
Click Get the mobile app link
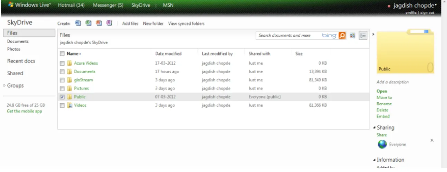click(25, 111)
